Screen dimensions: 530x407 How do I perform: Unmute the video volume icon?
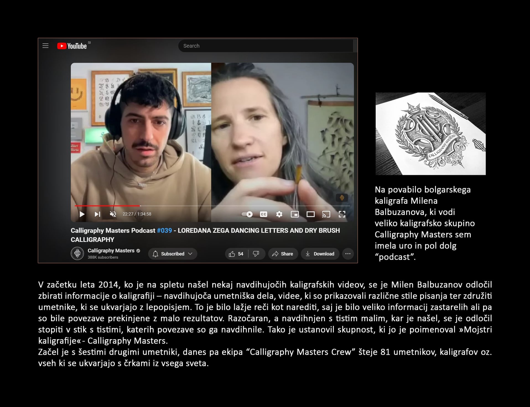click(113, 214)
